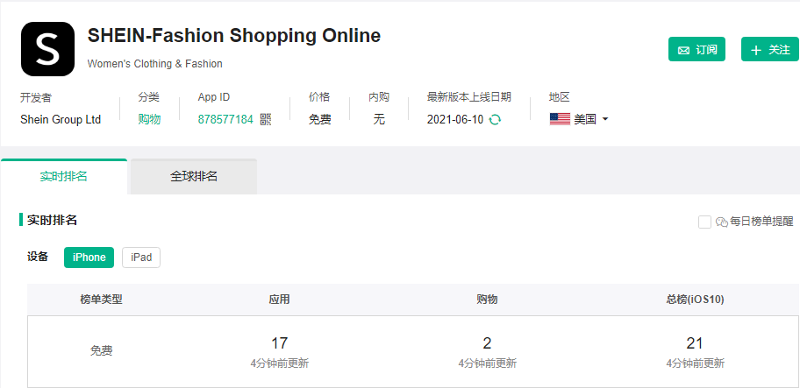Click the United States flag icon
Image resolution: width=800 pixels, height=388 pixels.
560,119
